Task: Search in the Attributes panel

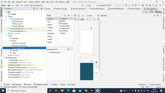Action: 154,16
